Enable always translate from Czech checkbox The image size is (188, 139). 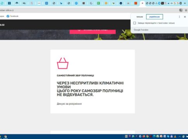(135, 23)
